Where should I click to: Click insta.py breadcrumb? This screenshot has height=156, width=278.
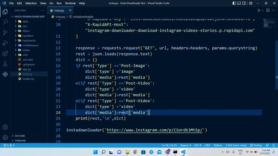pyautogui.click(x=58, y=16)
